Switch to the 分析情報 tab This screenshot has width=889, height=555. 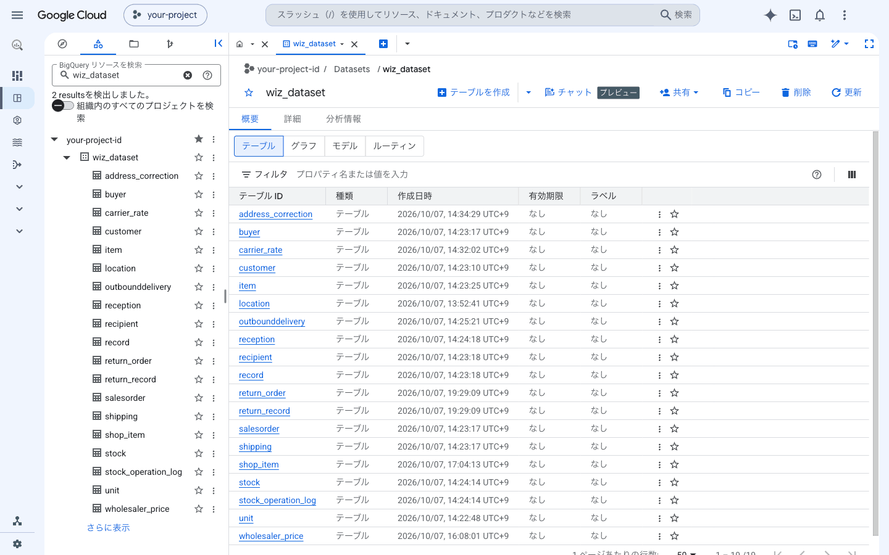(343, 119)
